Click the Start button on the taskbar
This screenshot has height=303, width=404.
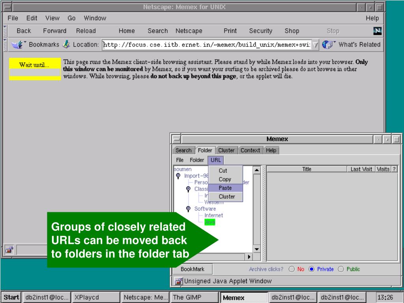pyautogui.click(x=11, y=297)
